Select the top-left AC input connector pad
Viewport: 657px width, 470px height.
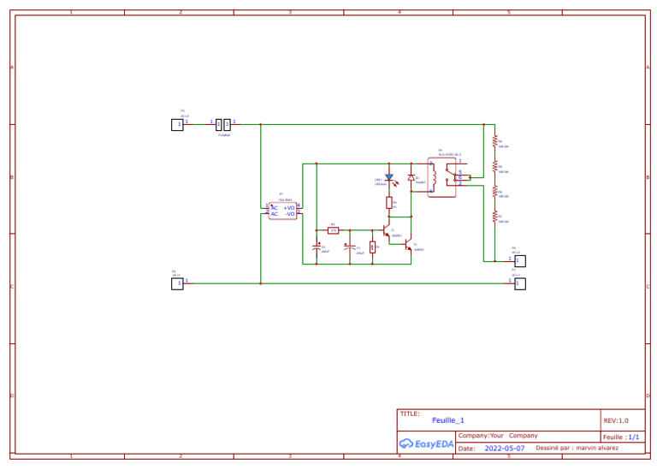177,125
